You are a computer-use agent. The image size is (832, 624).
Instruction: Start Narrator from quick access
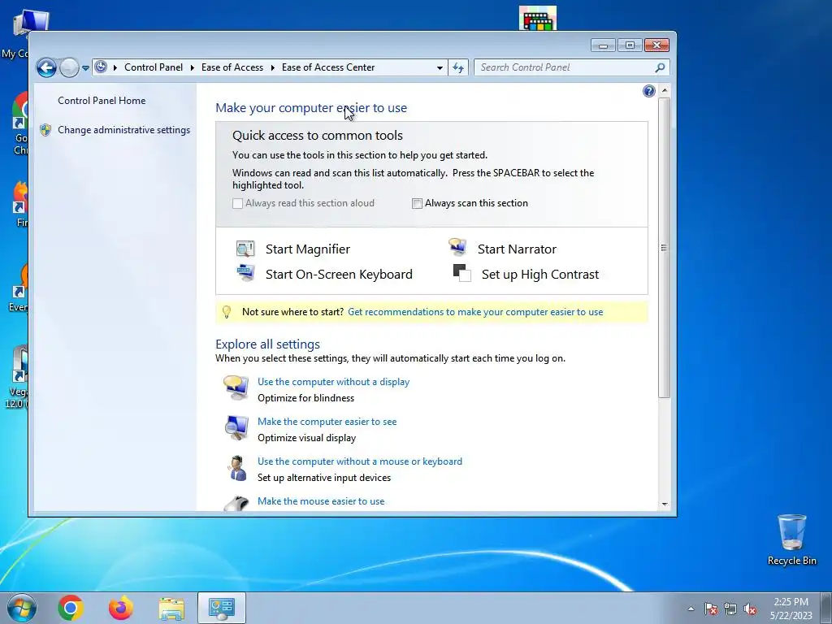click(517, 249)
